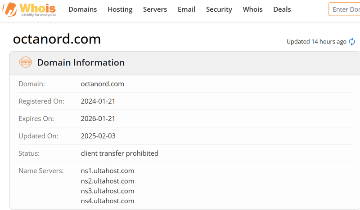This screenshot has width=360, height=210.
Task: Select name server ns3.ultahost.com
Action: click(x=108, y=191)
